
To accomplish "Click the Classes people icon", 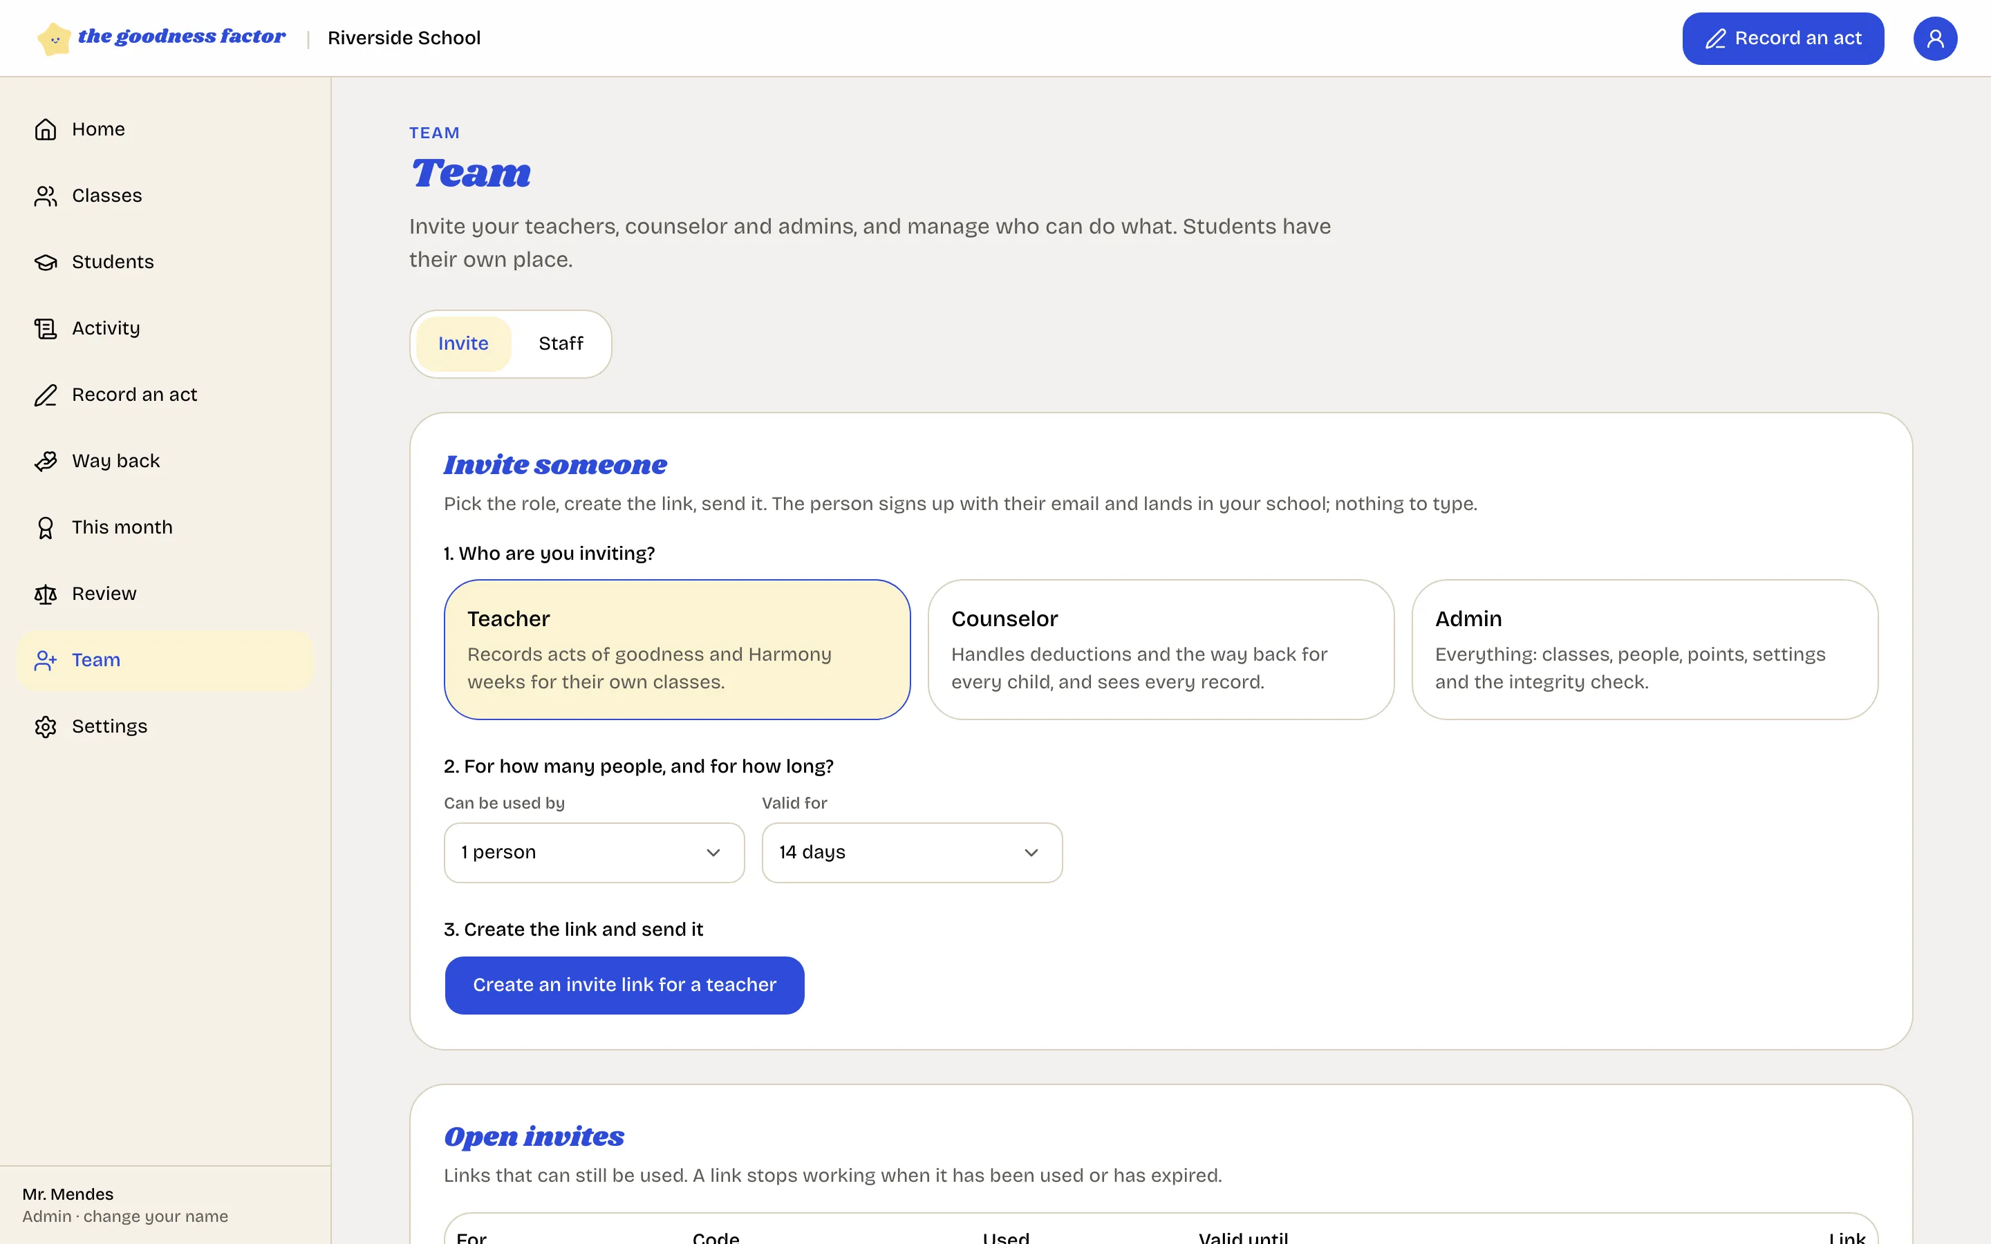I will point(45,196).
